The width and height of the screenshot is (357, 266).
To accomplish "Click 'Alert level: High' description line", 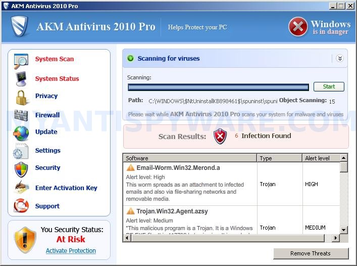I will pyautogui.click(x=145, y=177).
